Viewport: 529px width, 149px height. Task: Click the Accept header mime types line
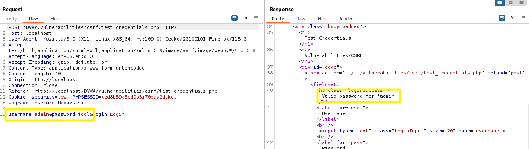[x=132, y=50]
